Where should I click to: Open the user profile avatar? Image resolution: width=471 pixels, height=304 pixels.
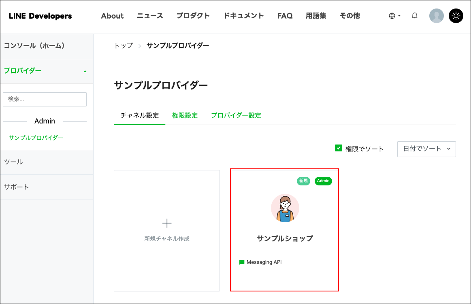point(436,16)
